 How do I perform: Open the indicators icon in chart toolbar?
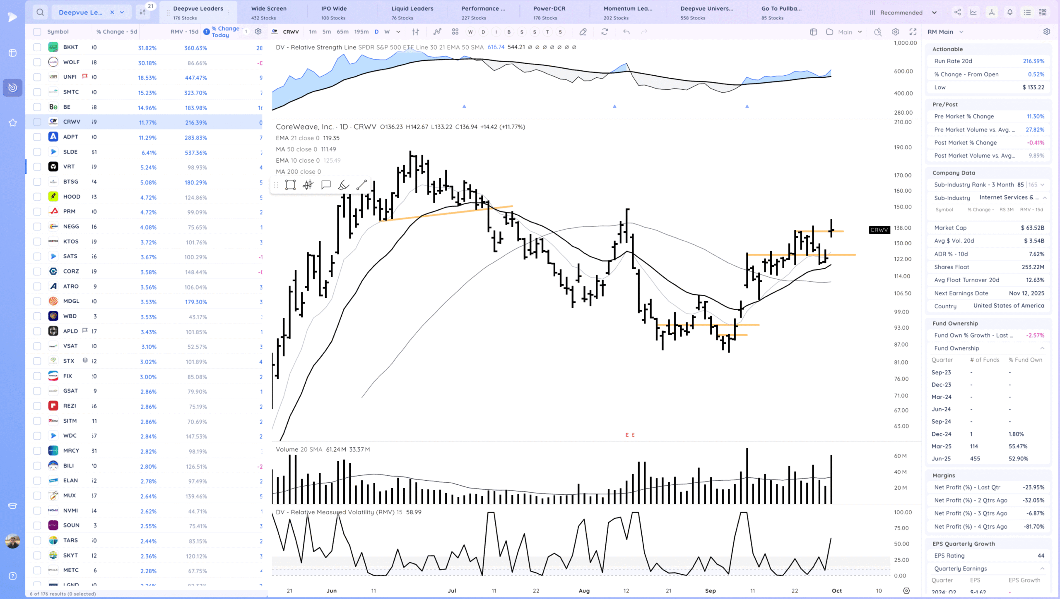point(437,32)
